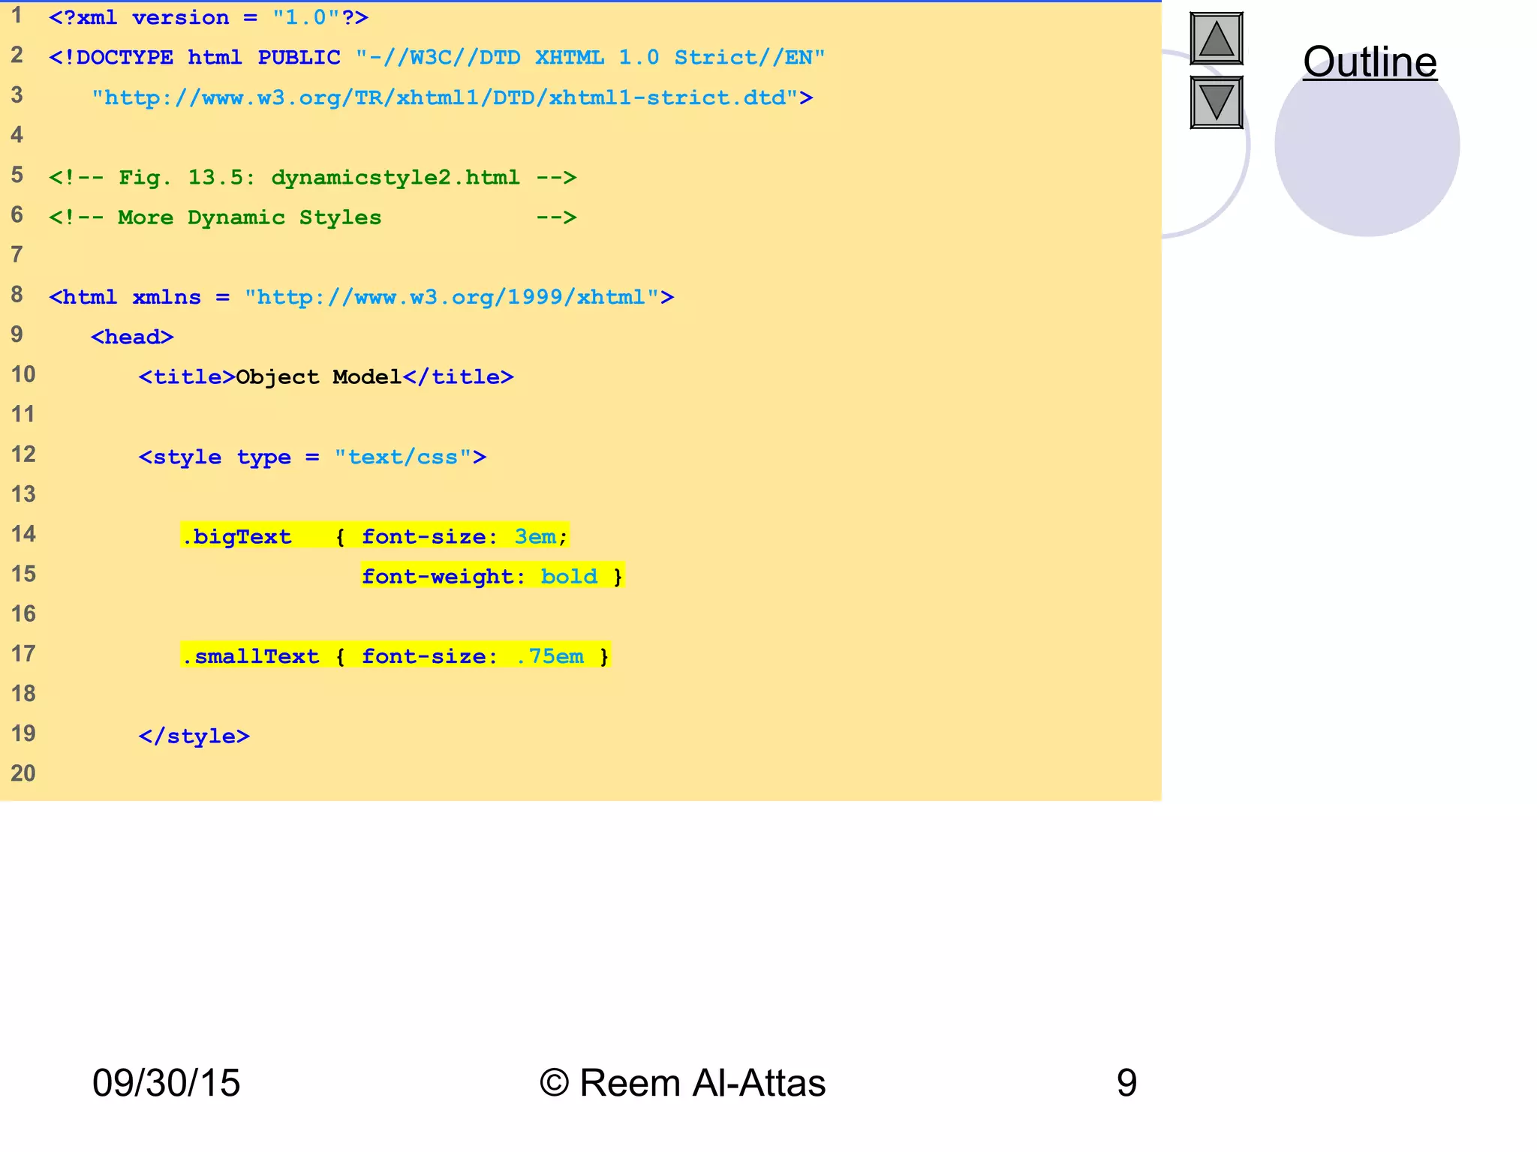Click the xhtml1-strict.dtd URL string

(446, 98)
